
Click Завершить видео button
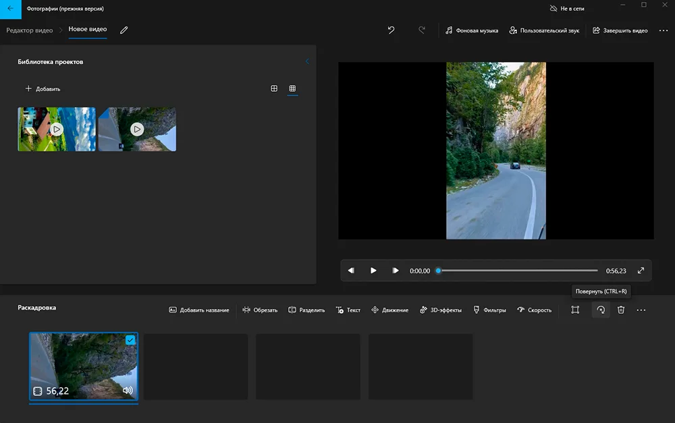(620, 30)
